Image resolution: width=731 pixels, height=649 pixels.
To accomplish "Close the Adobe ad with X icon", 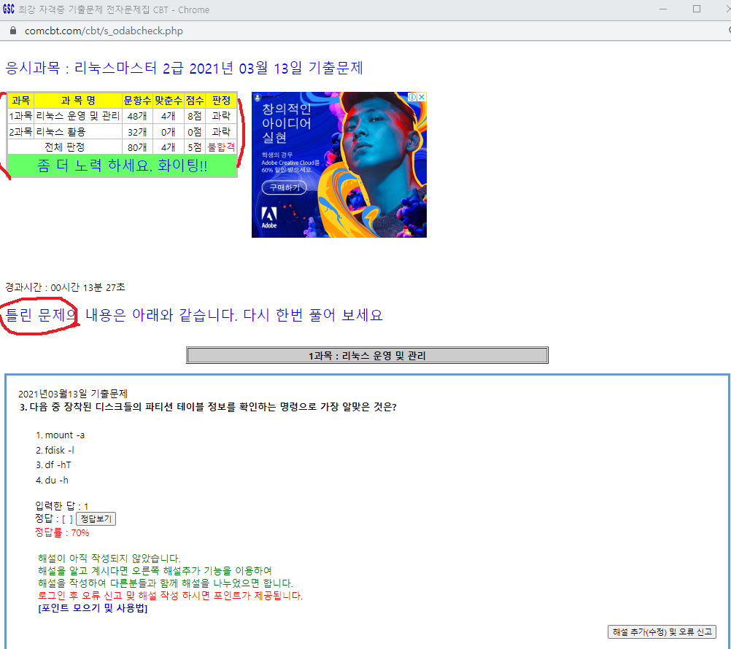I will pos(422,97).
